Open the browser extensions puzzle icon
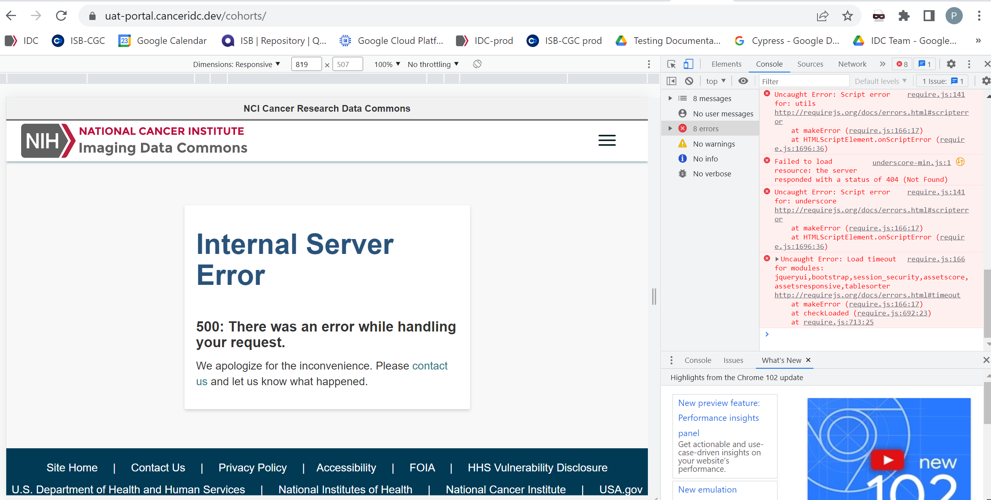The image size is (991, 500). (904, 16)
